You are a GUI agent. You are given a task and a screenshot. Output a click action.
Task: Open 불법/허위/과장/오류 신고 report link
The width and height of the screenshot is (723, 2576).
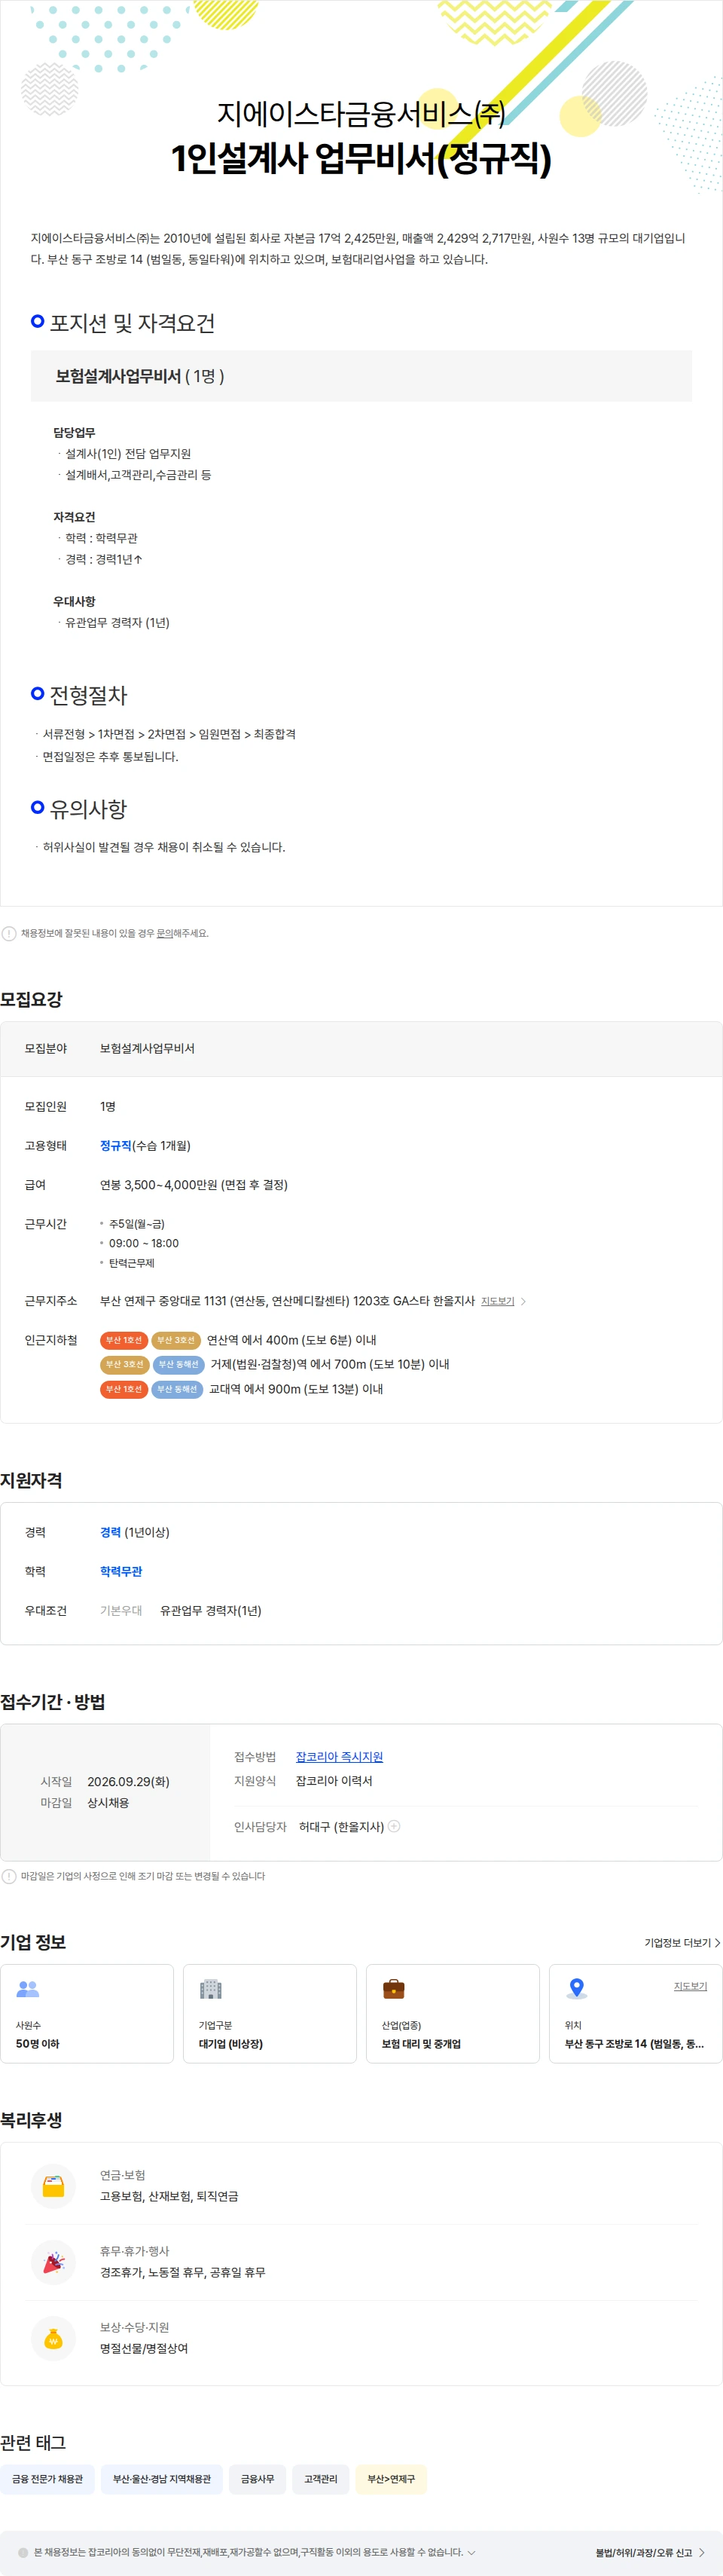pyautogui.click(x=650, y=2552)
